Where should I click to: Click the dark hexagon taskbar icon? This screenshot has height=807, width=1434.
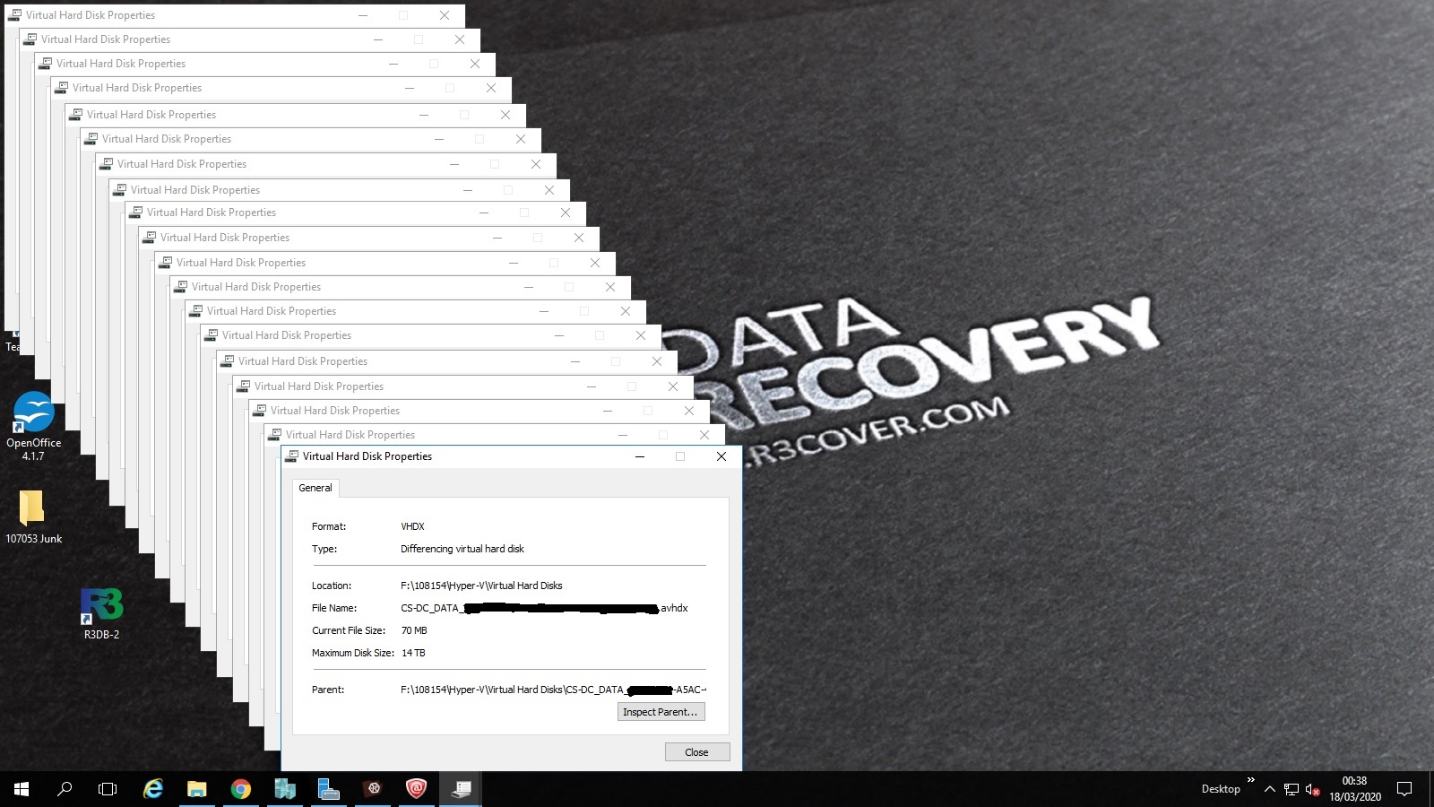[x=374, y=789]
